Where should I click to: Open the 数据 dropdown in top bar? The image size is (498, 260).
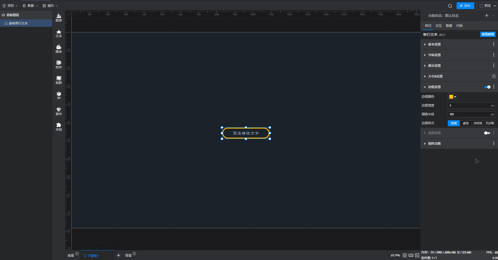coord(30,6)
